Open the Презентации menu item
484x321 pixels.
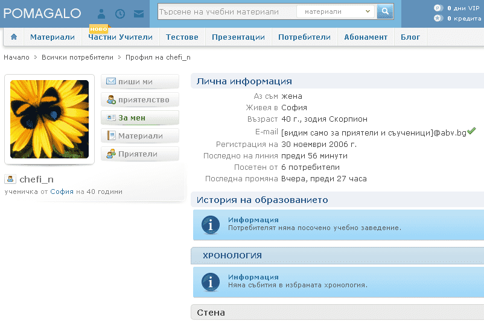238,37
